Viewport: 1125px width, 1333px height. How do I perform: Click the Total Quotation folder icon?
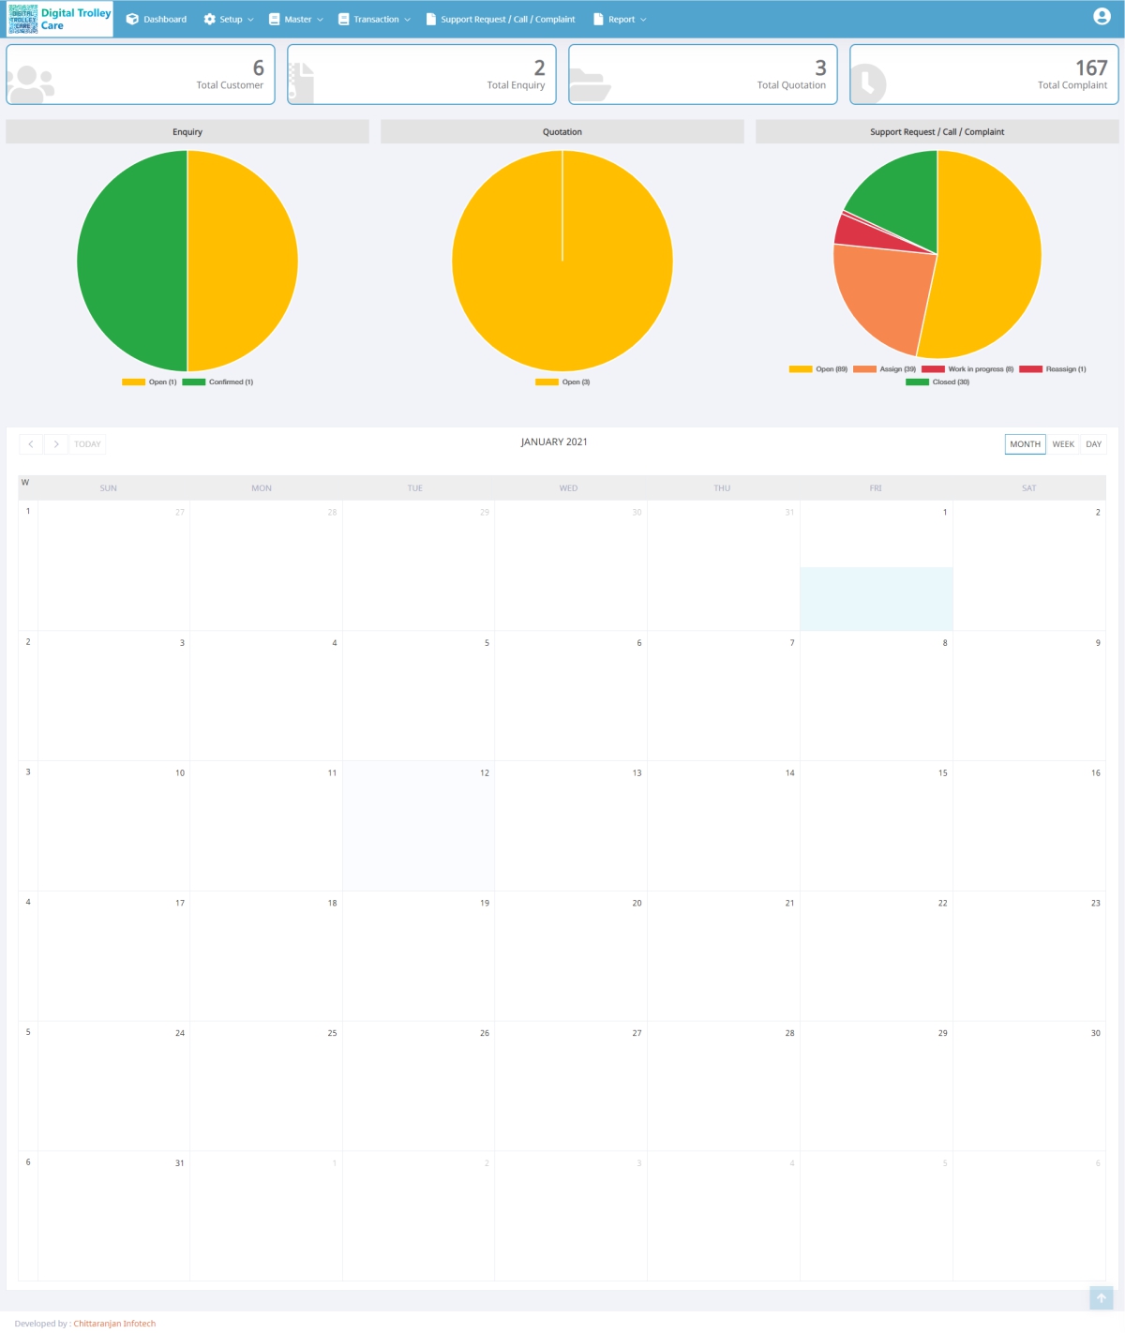point(590,84)
